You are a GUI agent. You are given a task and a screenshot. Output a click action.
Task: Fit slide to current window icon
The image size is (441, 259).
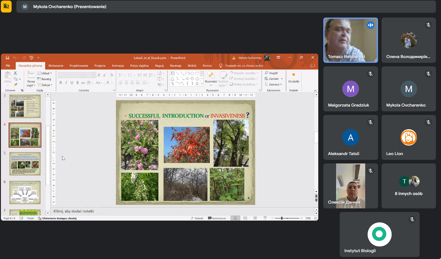coord(316,218)
